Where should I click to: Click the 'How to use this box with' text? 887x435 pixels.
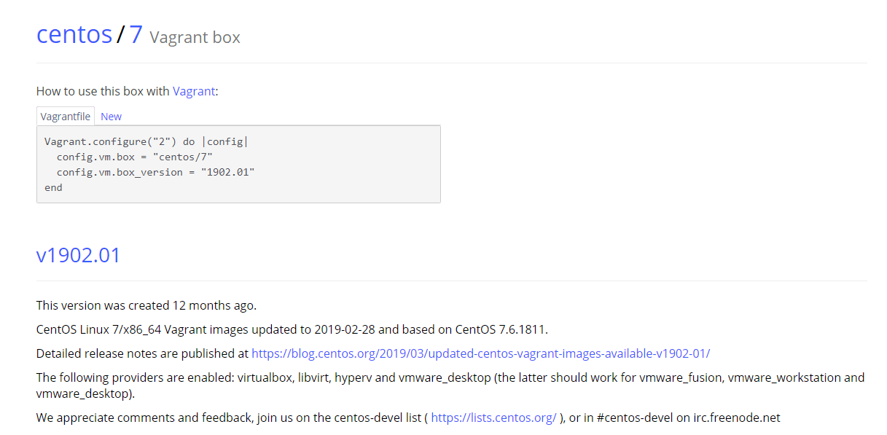(103, 91)
